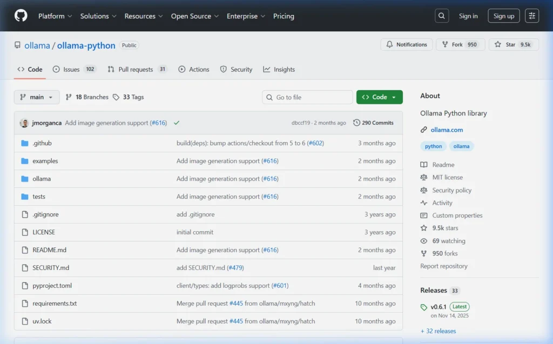Click the python topic tag
Viewport: 553px width, 344px height.
433,146
